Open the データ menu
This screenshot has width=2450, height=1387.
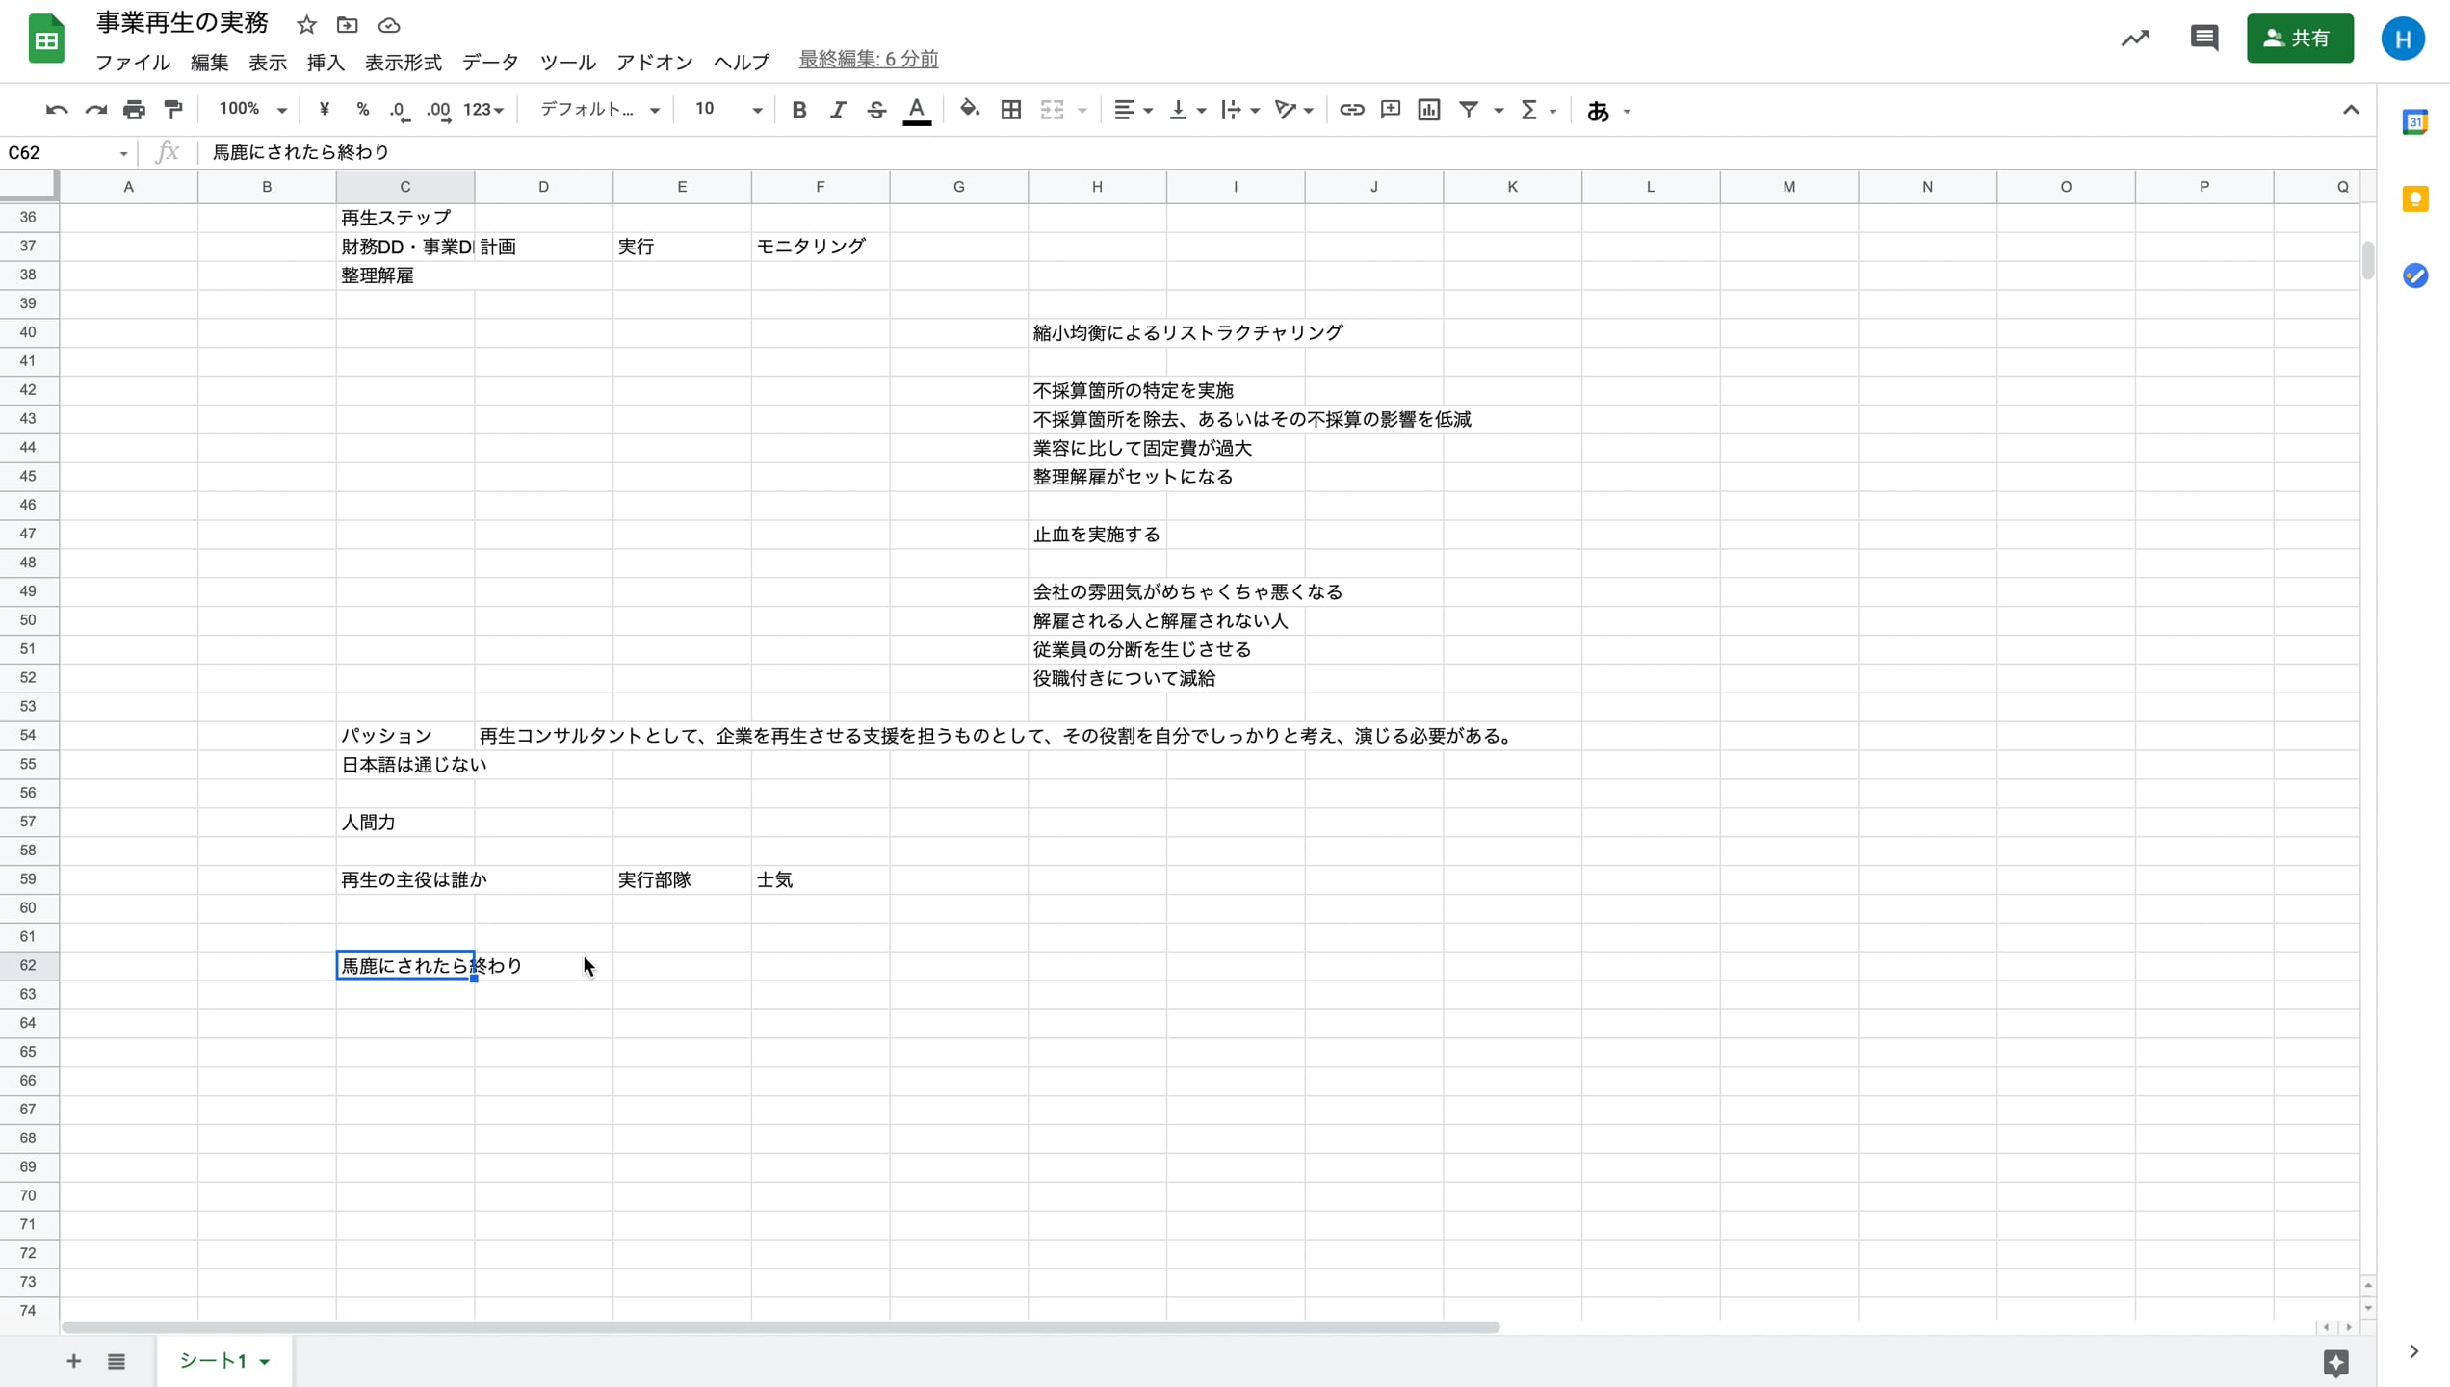(x=489, y=62)
